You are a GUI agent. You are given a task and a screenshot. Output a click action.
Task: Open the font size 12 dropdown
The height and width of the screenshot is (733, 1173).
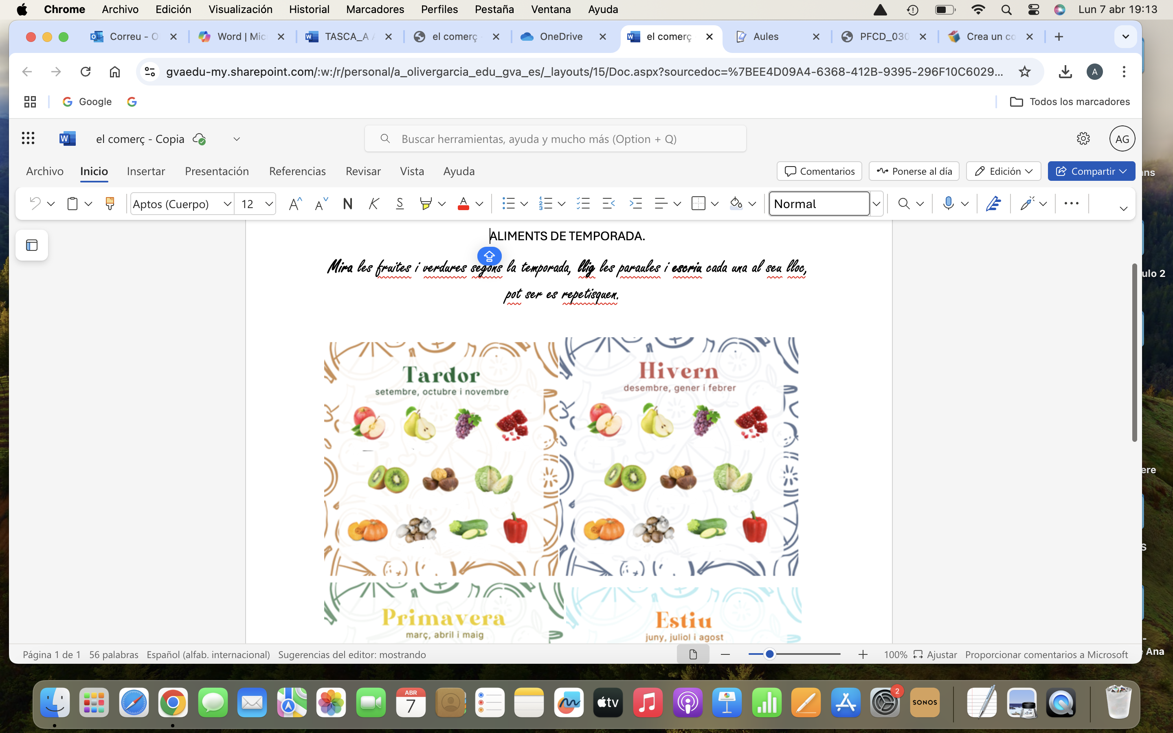[268, 204]
